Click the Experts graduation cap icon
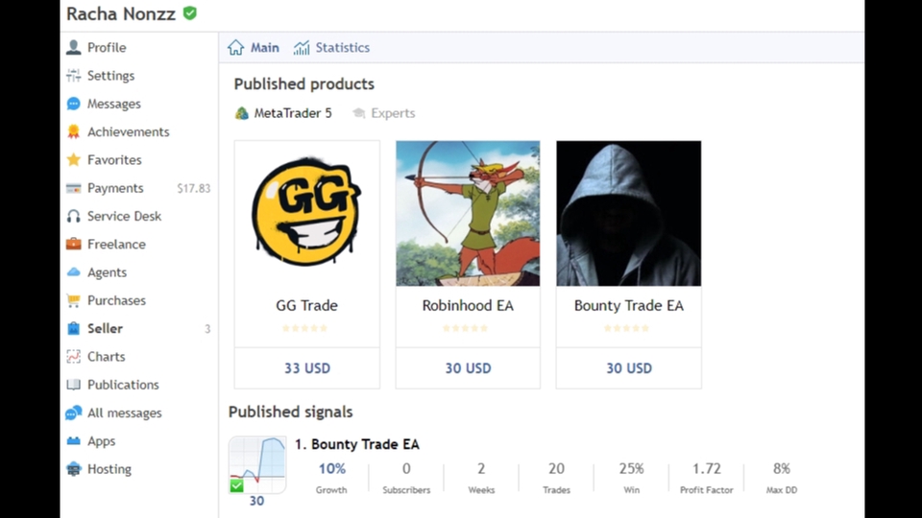Screen dimensions: 922x518 358,113
